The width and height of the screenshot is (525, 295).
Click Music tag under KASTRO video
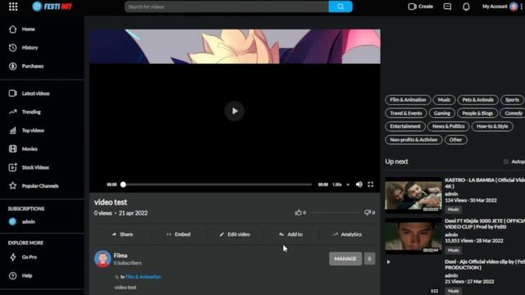click(x=454, y=210)
